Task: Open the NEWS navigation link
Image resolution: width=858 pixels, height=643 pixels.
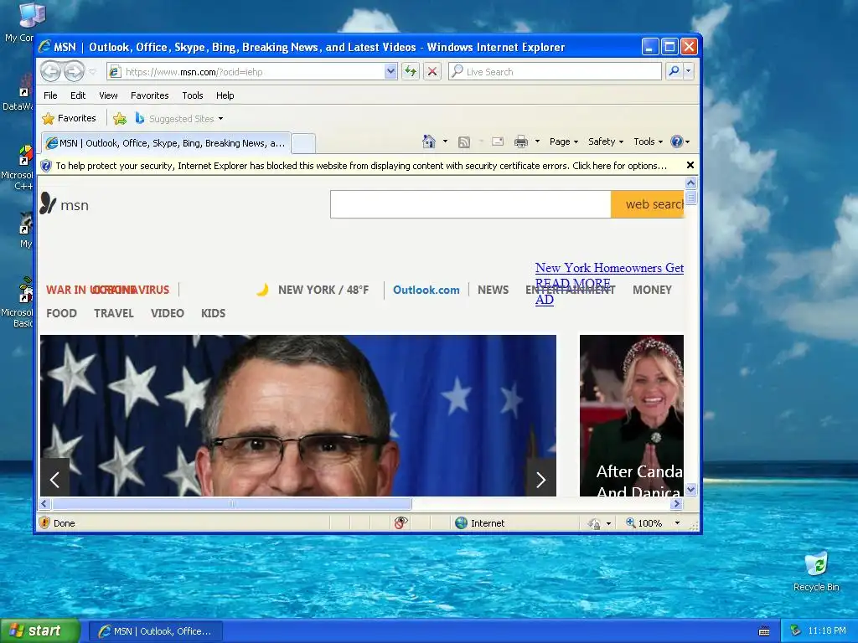Action: tap(493, 290)
